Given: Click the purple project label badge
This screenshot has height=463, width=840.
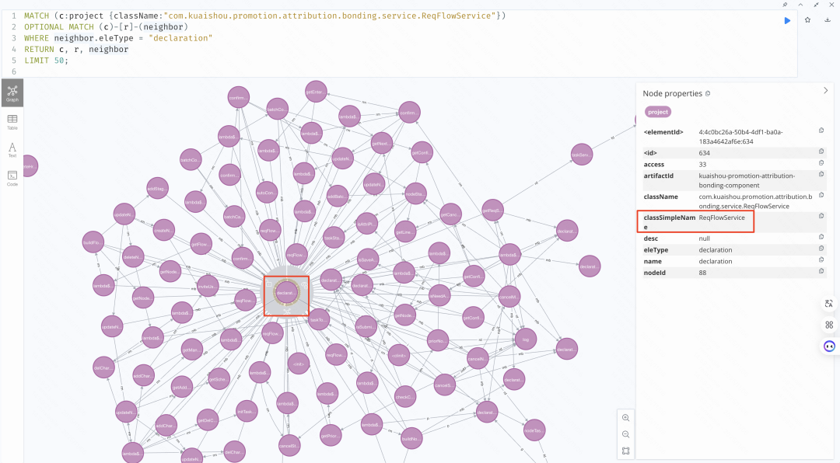Looking at the screenshot, I should coord(658,112).
